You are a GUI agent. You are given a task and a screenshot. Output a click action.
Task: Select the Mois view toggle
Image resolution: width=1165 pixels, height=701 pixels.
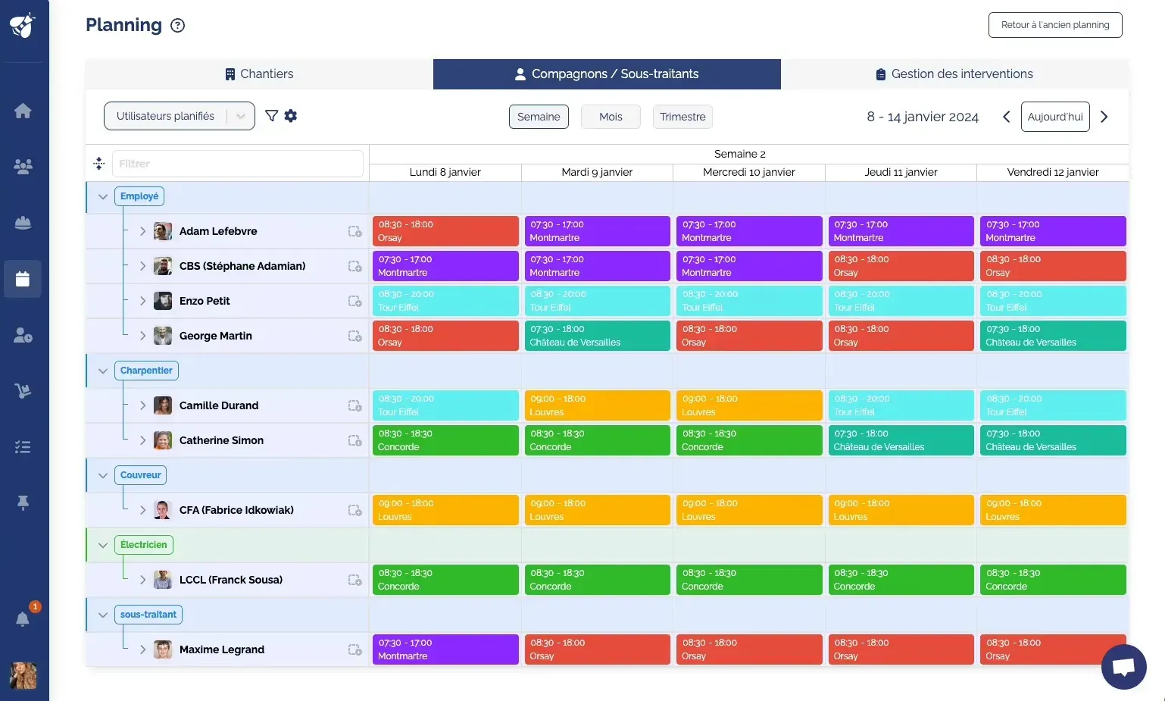pyautogui.click(x=611, y=116)
